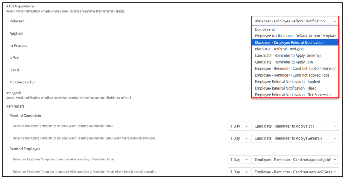The width and height of the screenshot is (345, 179).
Task: Select Employee - Reminder - Cand not applied (General) option
Action: [x=295, y=68]
